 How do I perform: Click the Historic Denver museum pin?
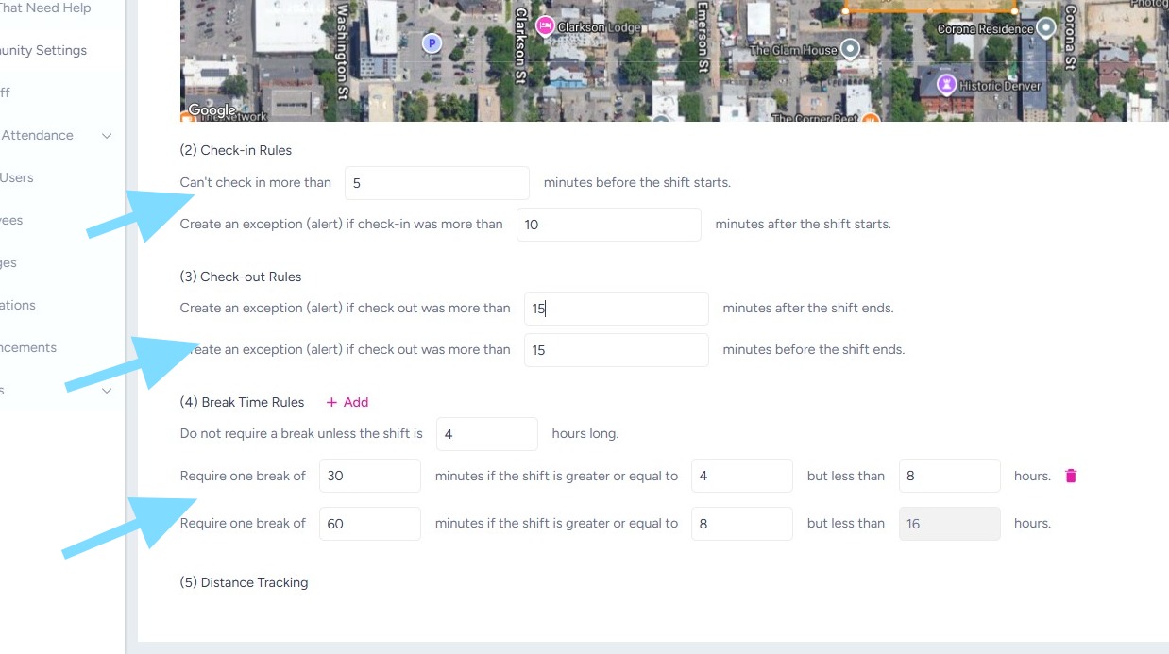coord(946,86)
